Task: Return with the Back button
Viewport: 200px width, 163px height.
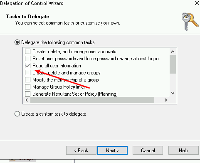Action: 81,150
